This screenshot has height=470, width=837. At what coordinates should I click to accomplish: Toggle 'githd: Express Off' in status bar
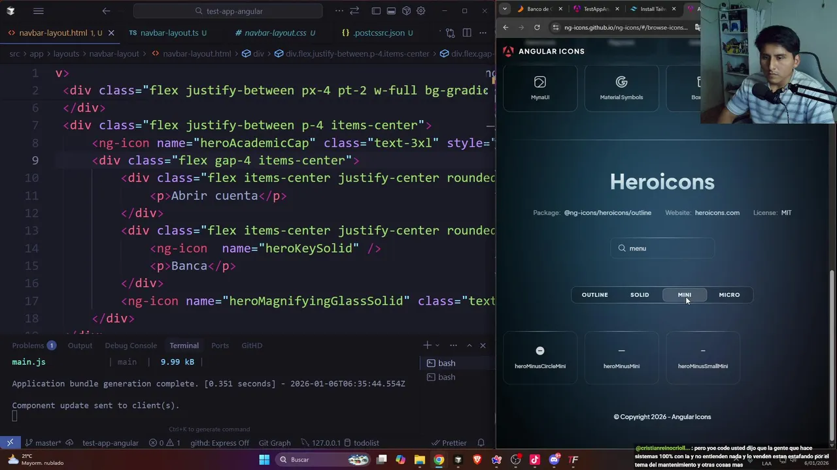click(x=220, y=443)
